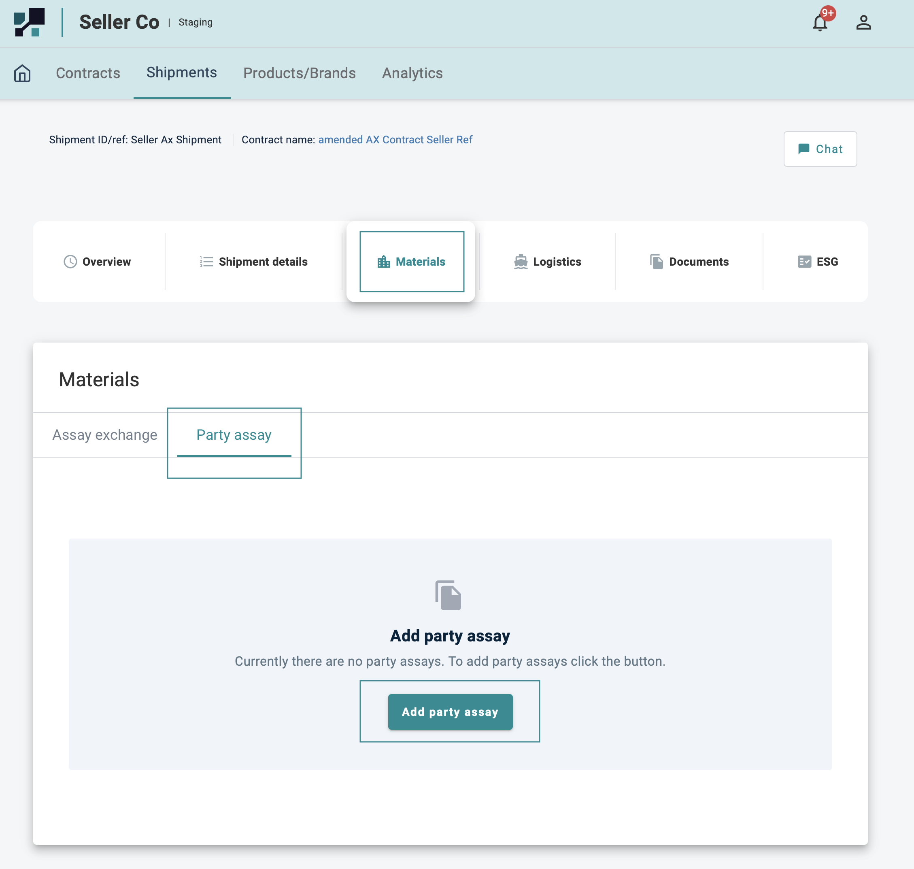Open the user profile icon
Screen dimensions: 914x869
click(x=863, y=22)
